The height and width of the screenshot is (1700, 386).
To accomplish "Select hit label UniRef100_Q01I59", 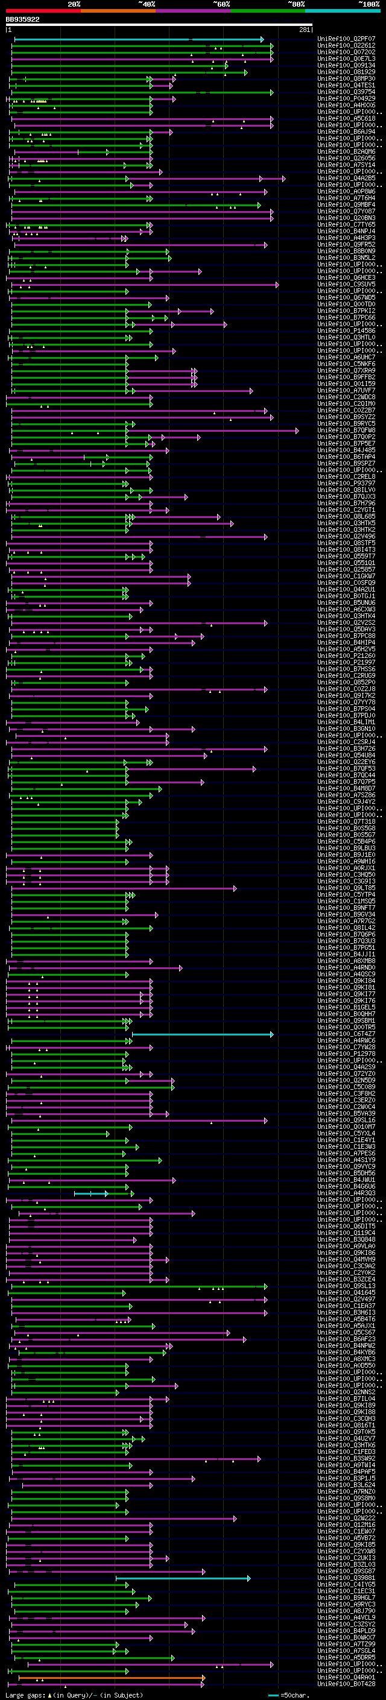I will tap(346, 384).
